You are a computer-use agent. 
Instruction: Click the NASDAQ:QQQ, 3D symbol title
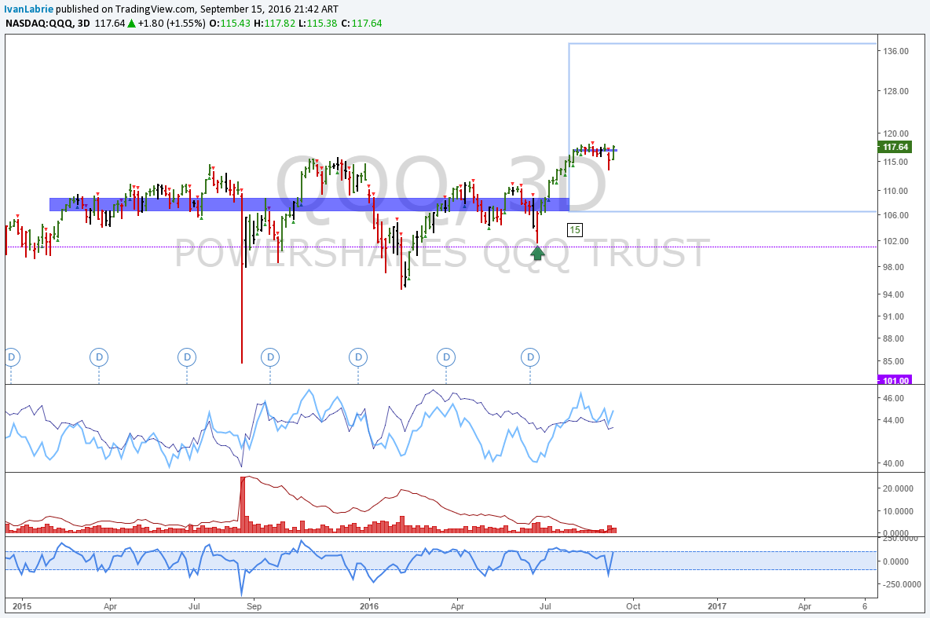click(47, 23)
